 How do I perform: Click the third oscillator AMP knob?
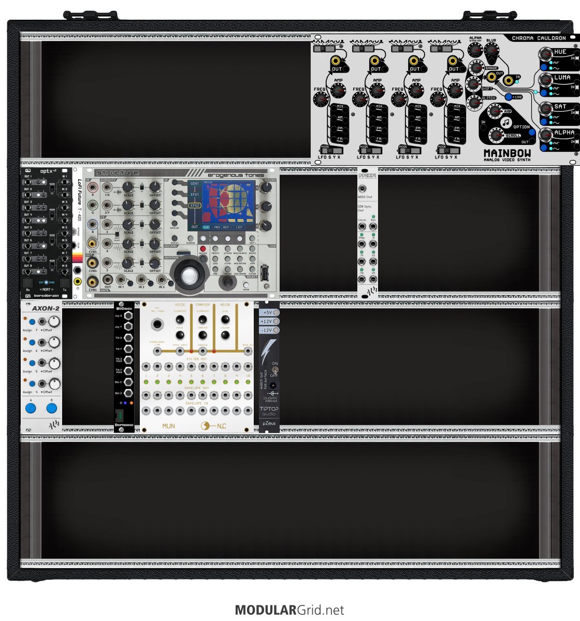[x=416, y=90]
